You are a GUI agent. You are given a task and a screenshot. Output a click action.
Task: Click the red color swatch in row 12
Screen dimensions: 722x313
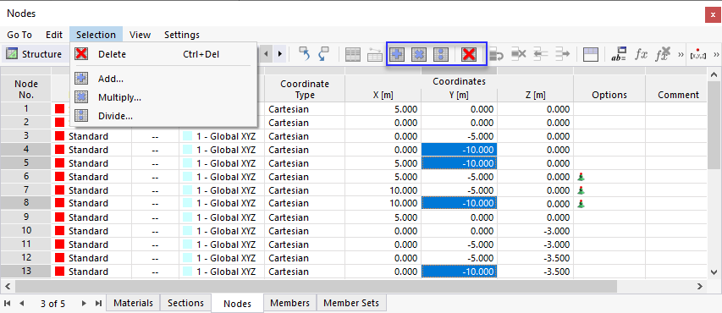59,258
